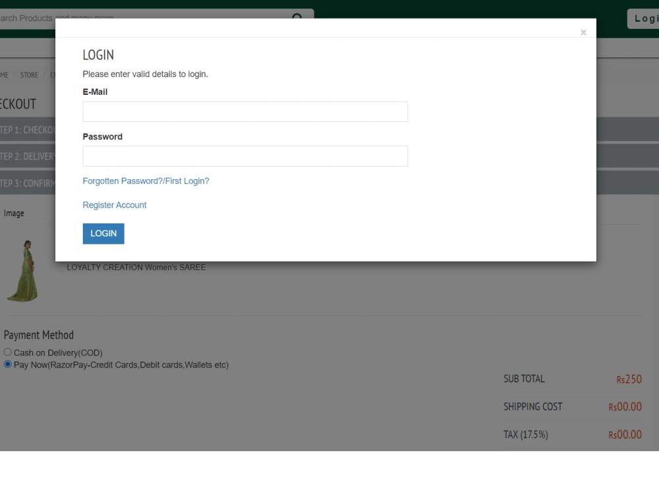The image size is (659, 494).
Task: Select Pay Now RazorPay radio button
Action: pos(7,364)
